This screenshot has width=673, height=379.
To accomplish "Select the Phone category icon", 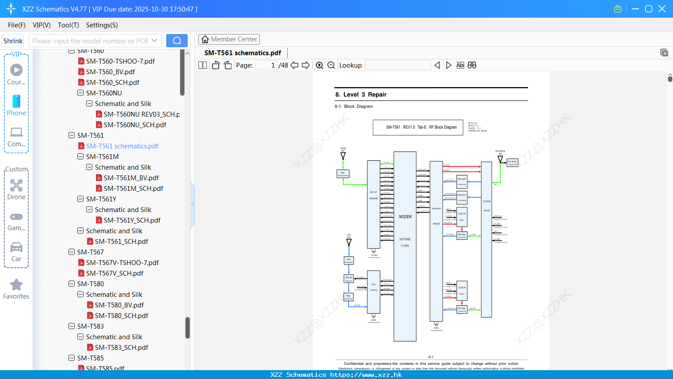I will click(x=16, y=101).
